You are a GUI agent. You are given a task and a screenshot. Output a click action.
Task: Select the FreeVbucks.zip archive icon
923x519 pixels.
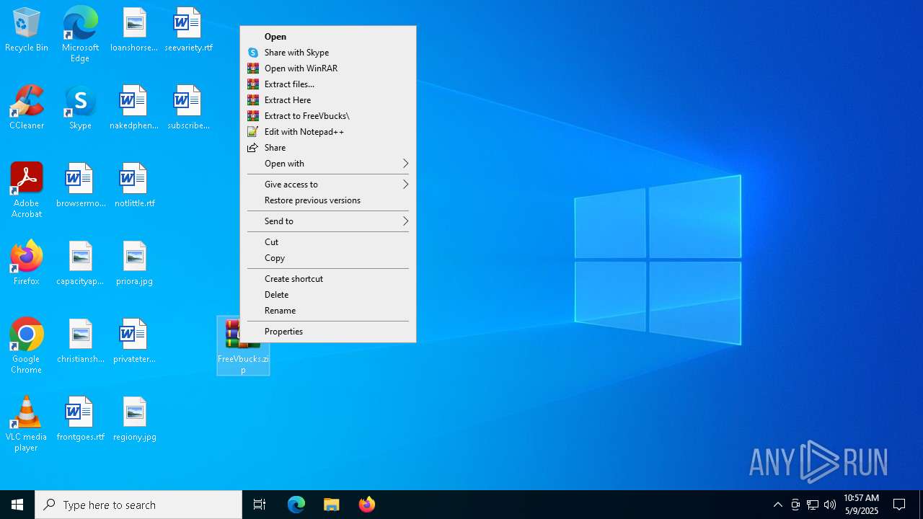(243, 346)
